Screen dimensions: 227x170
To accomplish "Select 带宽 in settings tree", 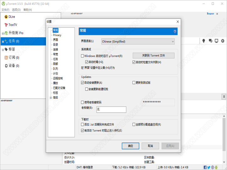I will [x=55, y=54].
